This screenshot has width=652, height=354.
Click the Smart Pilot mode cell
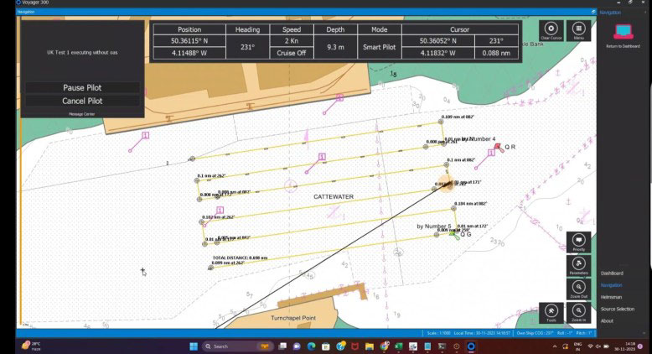(380, 47)
